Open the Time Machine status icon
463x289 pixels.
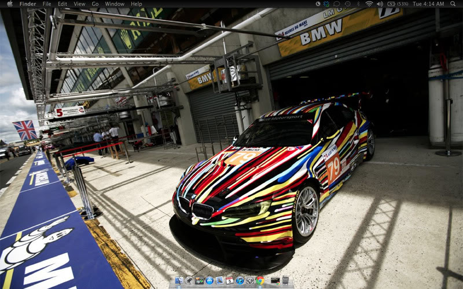click(348, 4)
